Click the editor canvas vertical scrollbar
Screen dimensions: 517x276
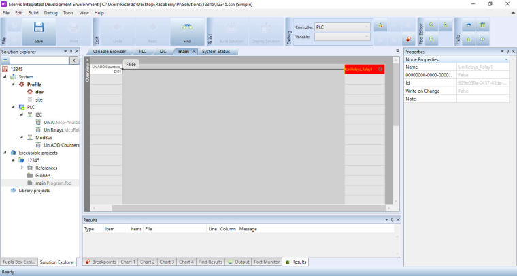(396, 136)
